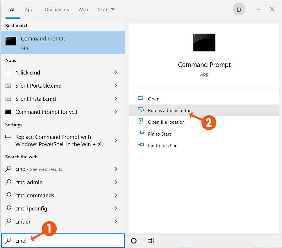Click the search icon beside cmd commands
The image size is (282, 248).
pos(8,195)
